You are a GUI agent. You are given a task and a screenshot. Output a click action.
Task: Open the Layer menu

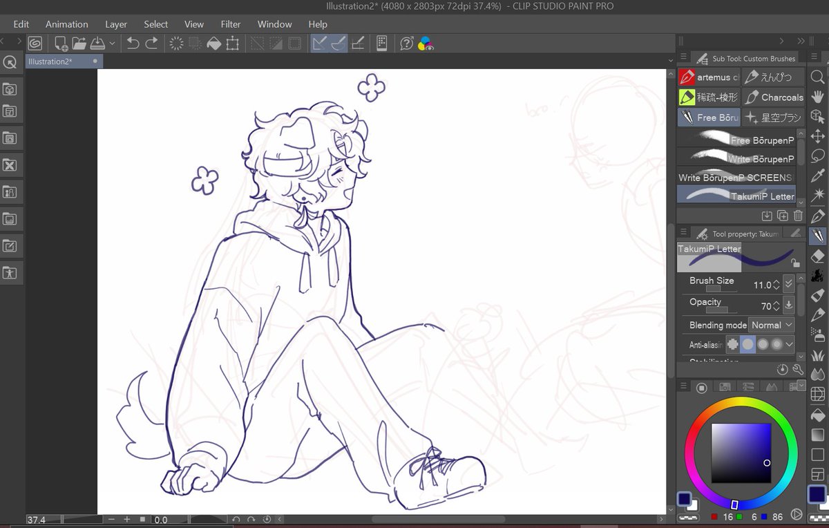click(x=116, y=23)
